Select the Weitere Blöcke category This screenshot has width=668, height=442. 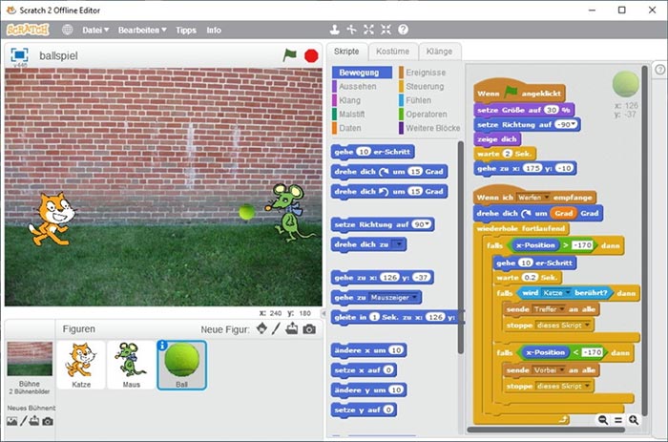tap(429, 128)
